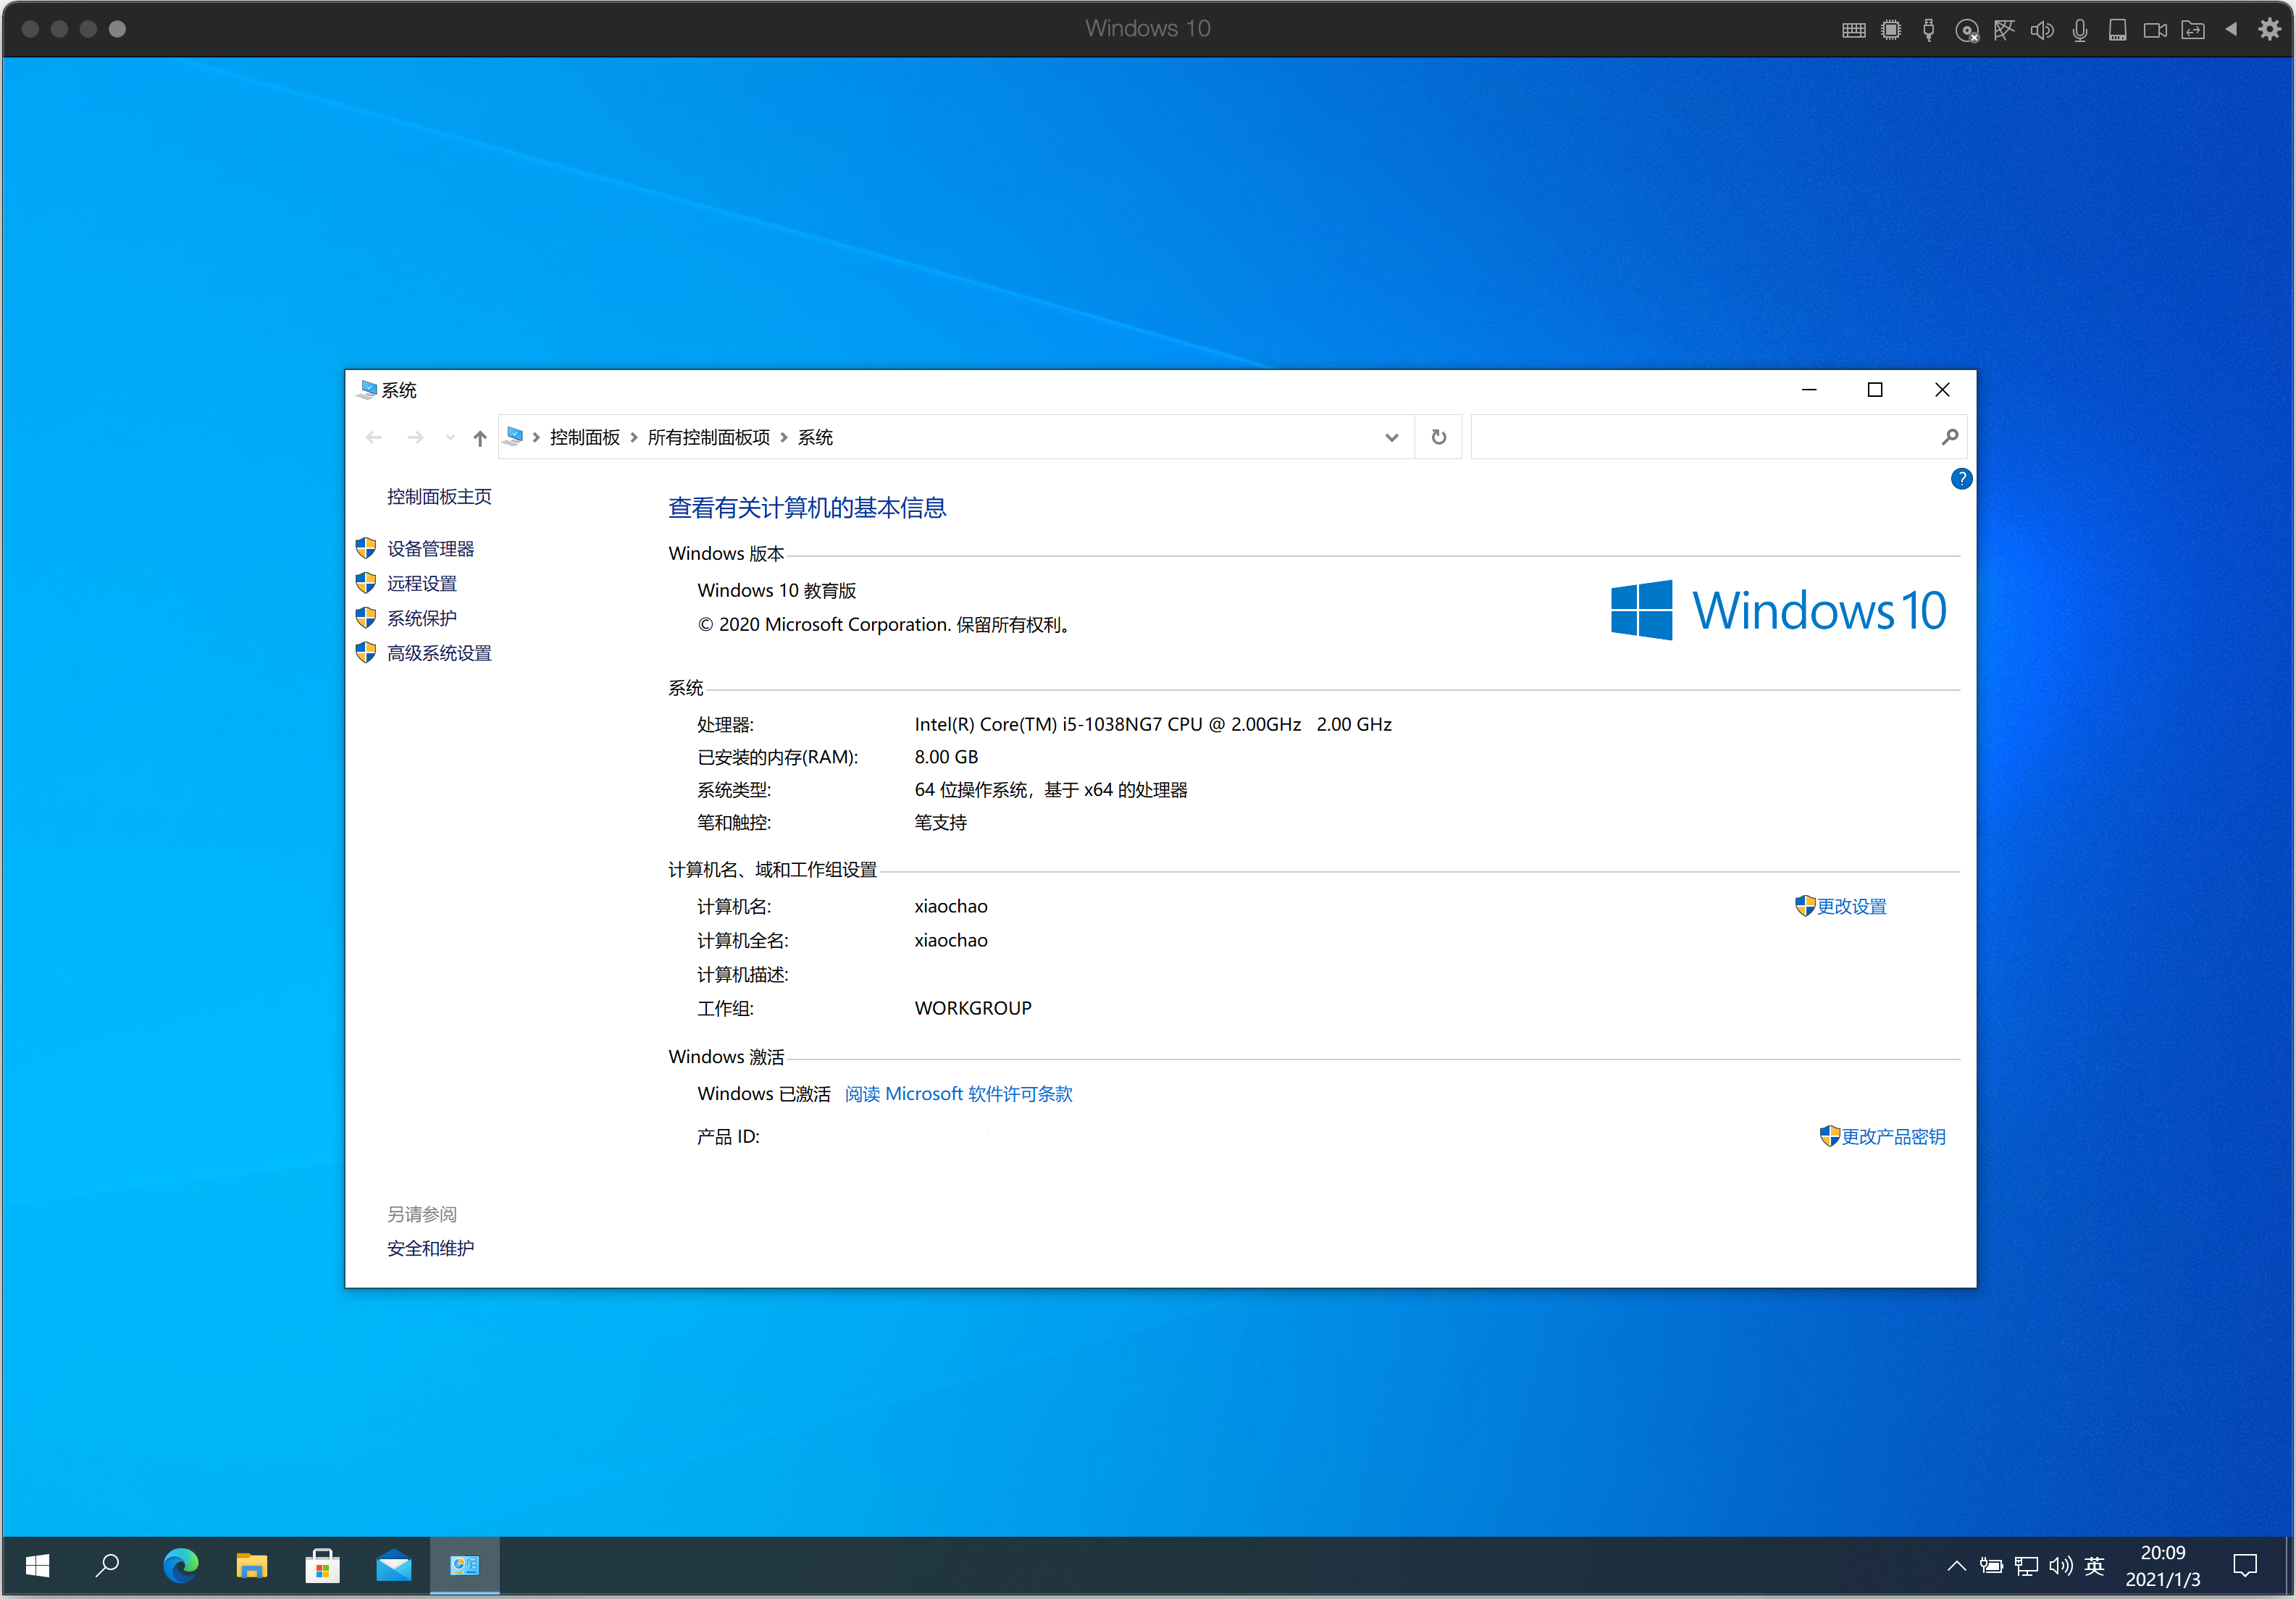Viewport: 2296px width, 1599px height.
Task: Select 所有控制面板项 breadcrumb
Action: (708, 437)
